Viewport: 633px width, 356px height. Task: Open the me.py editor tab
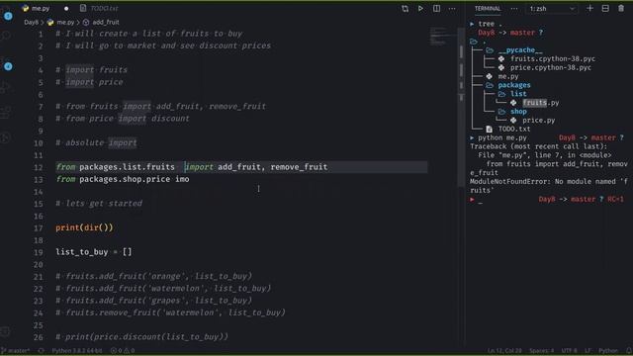coord(36,8)
